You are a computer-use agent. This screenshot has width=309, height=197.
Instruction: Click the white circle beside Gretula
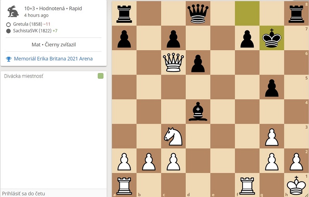pyautogui.click(x=8, y=25)
